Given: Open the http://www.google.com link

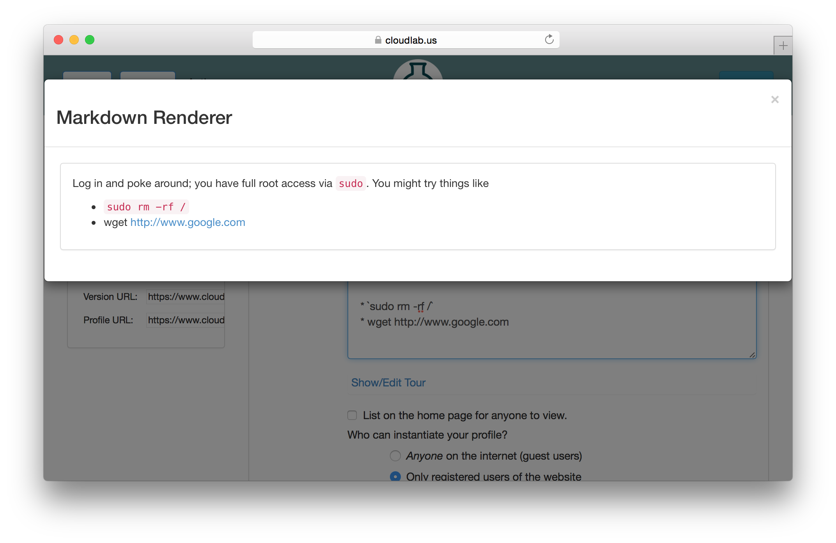Looking at the screenshot, I should click(188, 222).
